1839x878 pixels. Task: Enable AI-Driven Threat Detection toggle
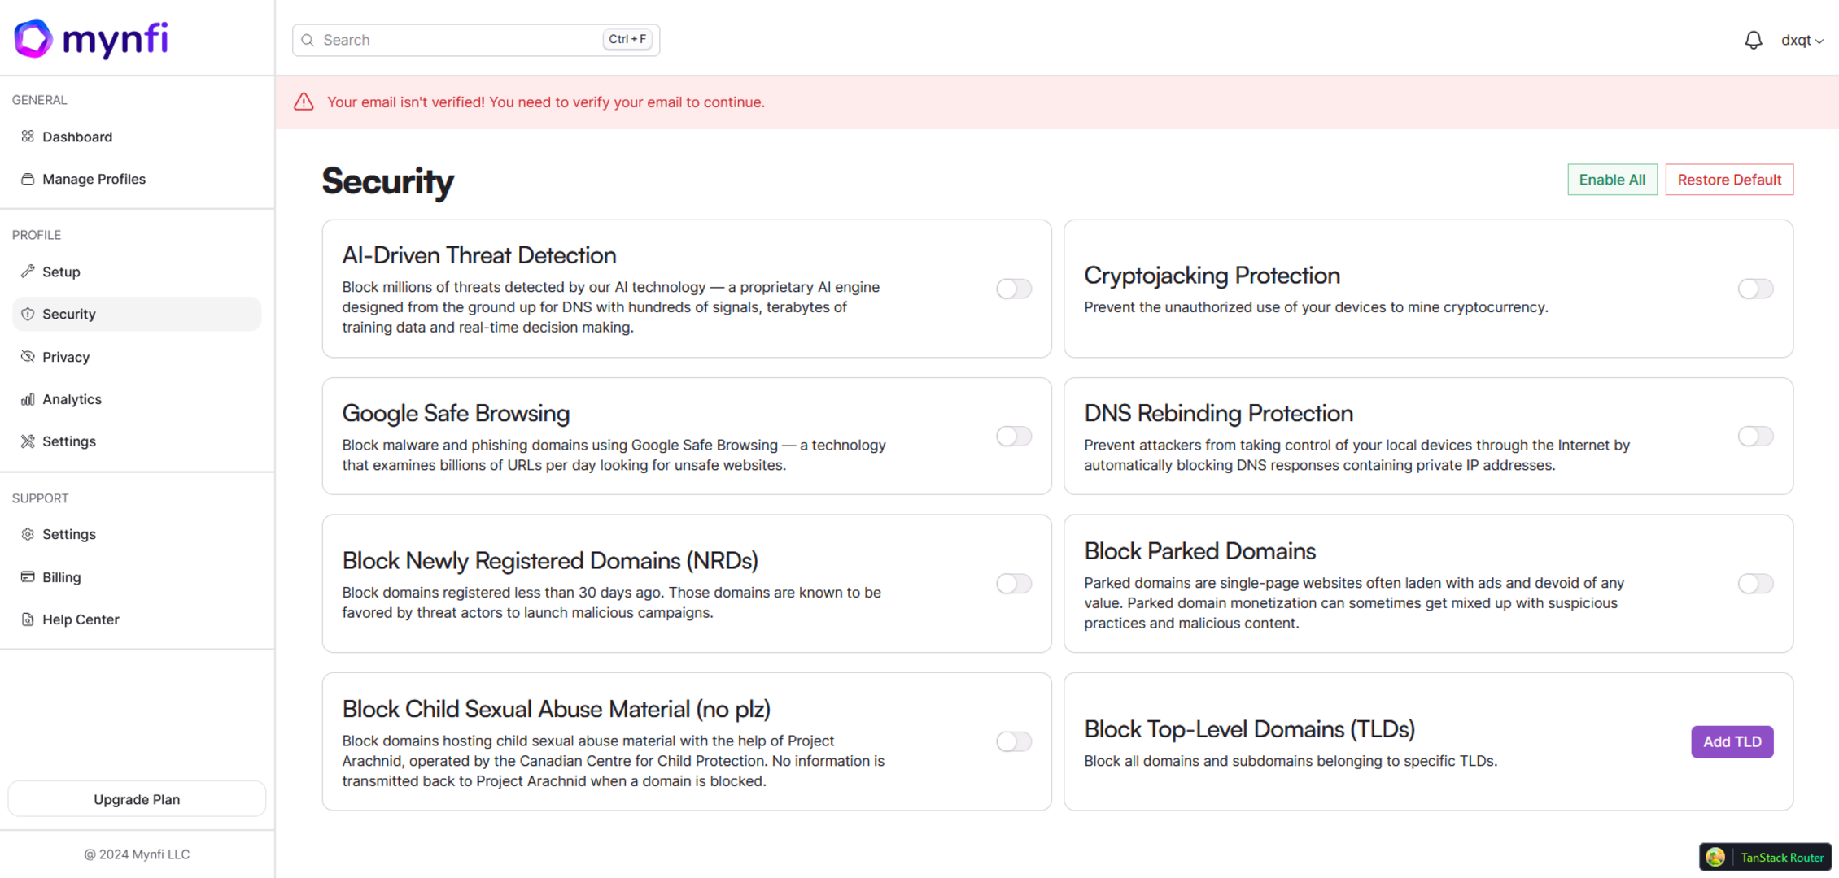pos(1013,289)
